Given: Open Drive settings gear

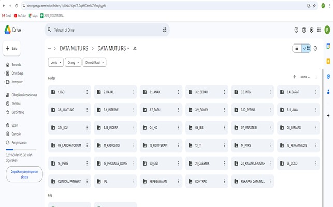Looking at the screenshot, I should click(312, 30).
